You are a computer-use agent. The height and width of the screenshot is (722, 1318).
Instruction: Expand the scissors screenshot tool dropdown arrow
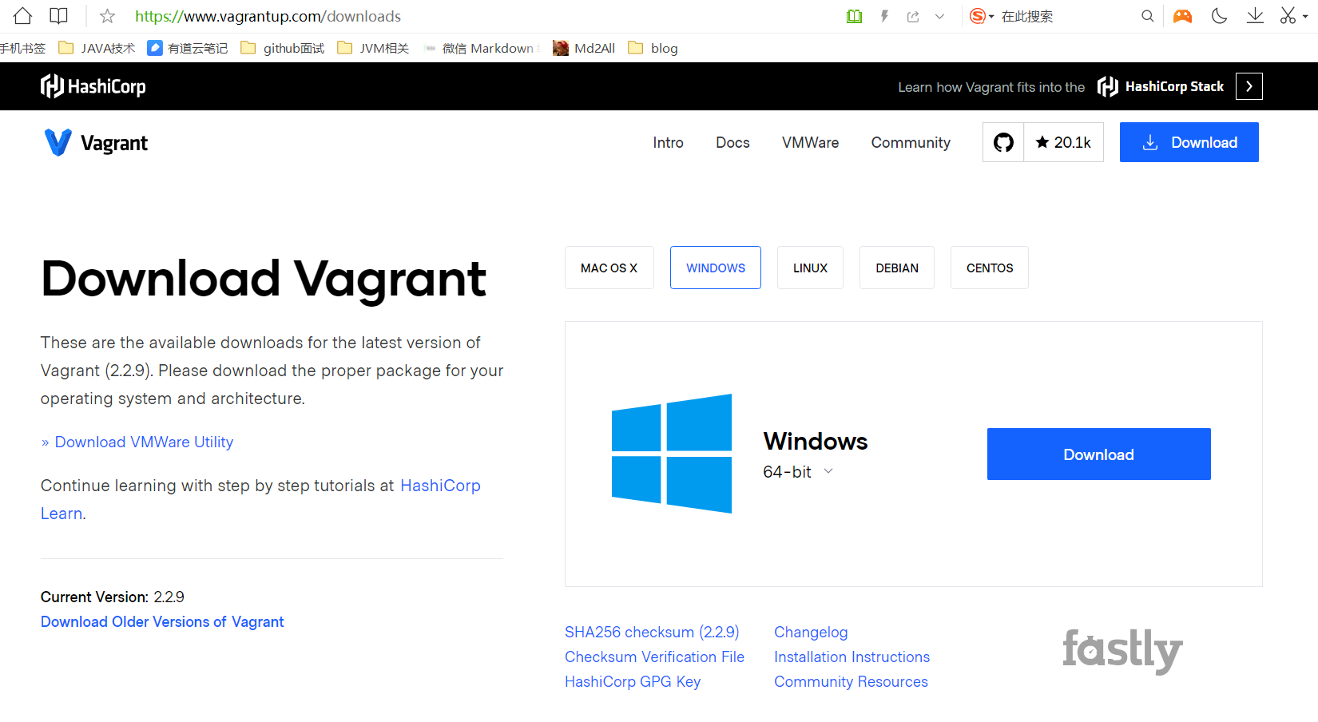click(1305, 16)
